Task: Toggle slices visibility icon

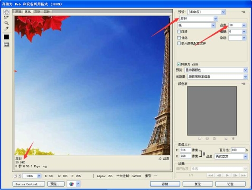Action: pos(7,45)
